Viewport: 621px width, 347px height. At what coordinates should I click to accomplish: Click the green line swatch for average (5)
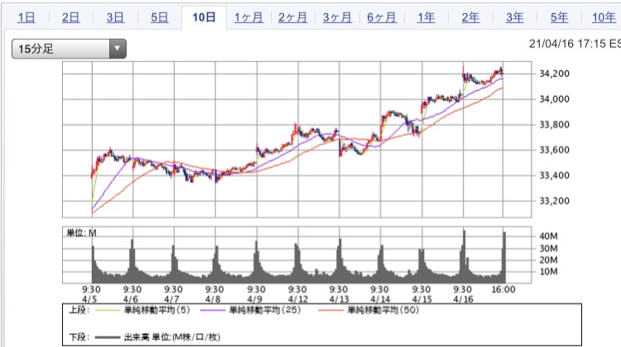pyautogui.click(x=108, y=311)
